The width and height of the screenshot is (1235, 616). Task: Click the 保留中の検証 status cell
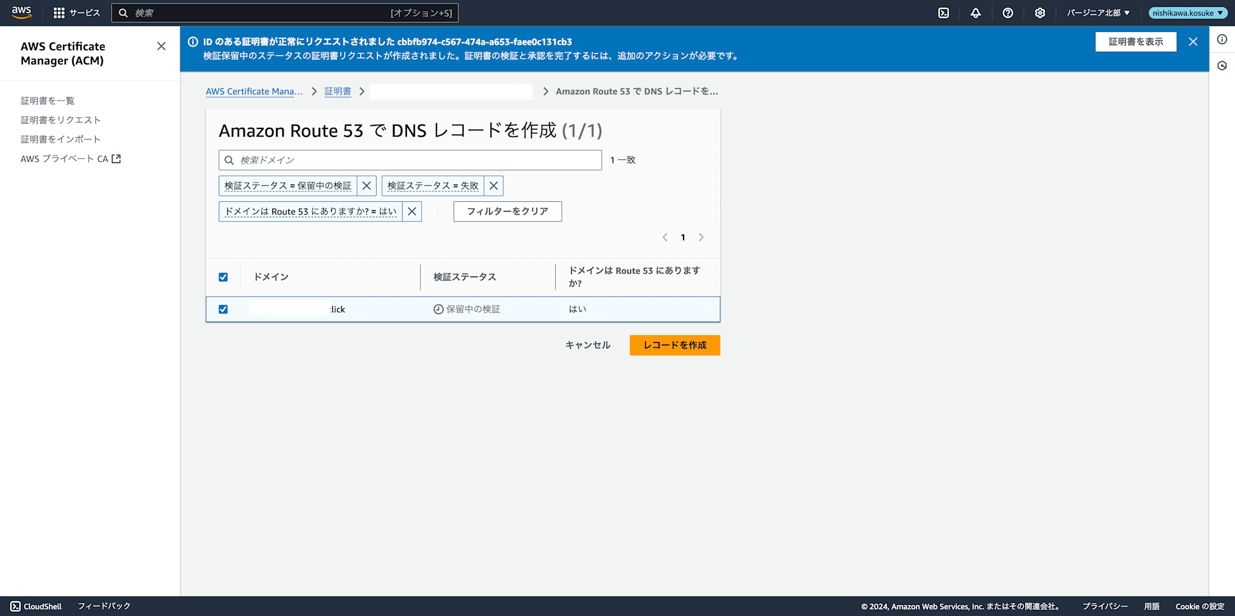(x=467, y=309)
